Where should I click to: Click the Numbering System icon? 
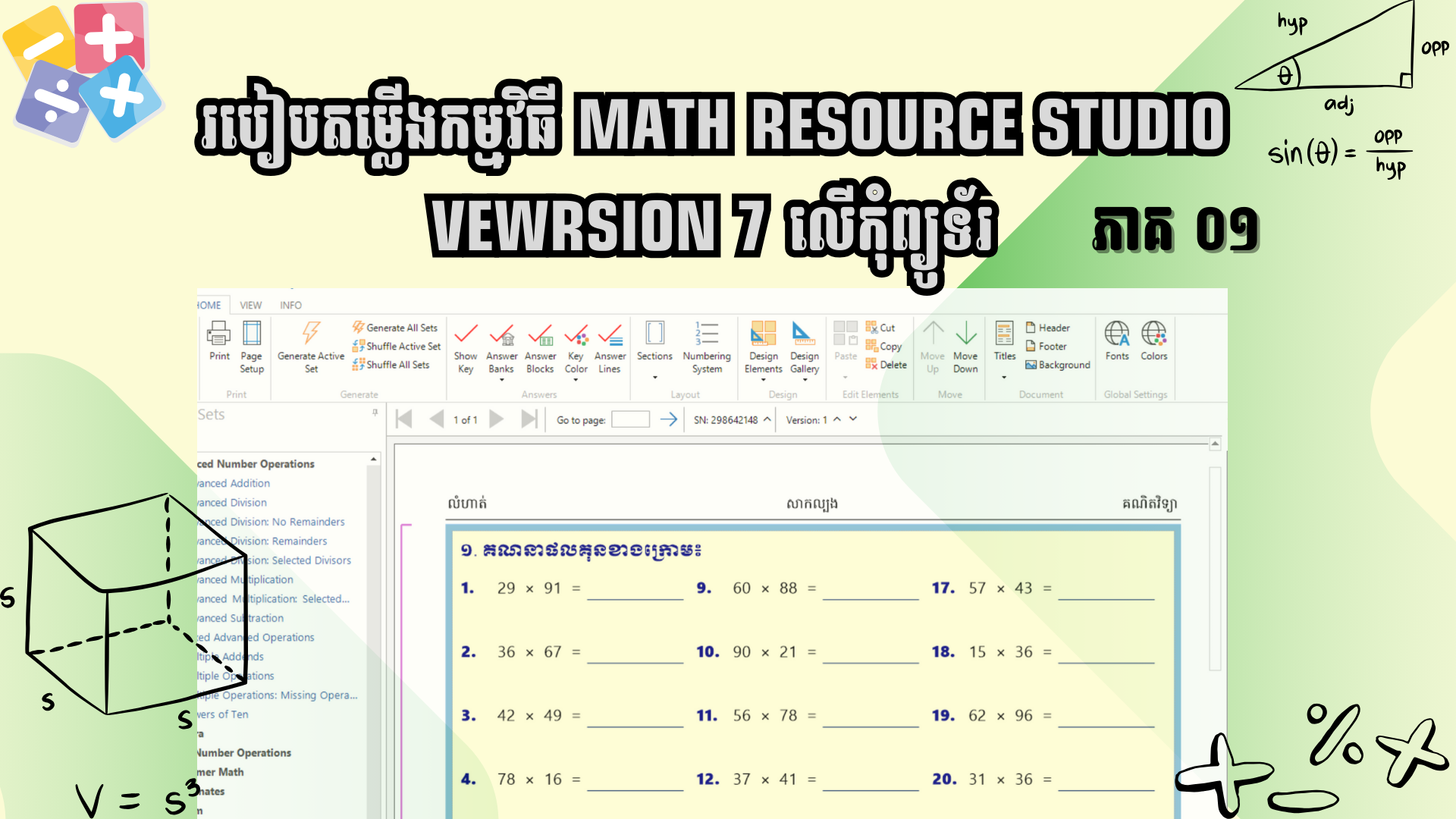[x=707, y=334]
